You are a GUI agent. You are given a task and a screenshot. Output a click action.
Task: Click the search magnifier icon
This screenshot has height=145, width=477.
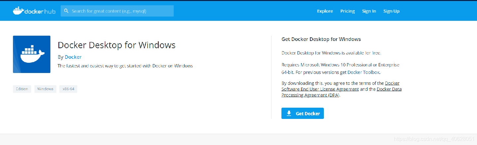click(66, 11)
